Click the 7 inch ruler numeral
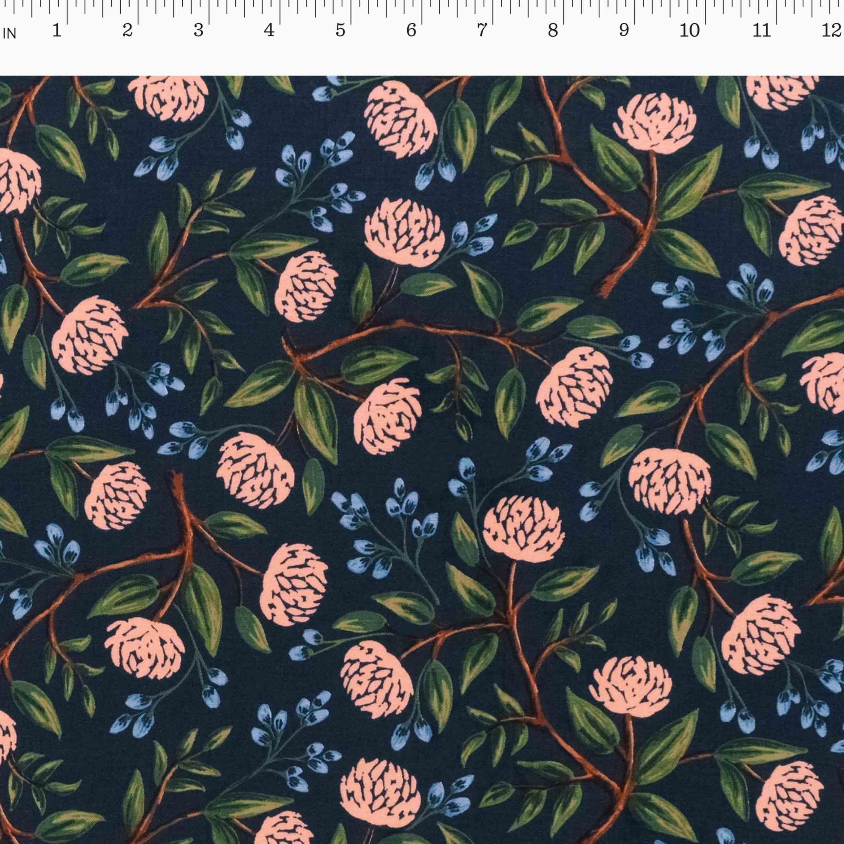This screenshot has height=844, width=844. (x=482, y=30)
